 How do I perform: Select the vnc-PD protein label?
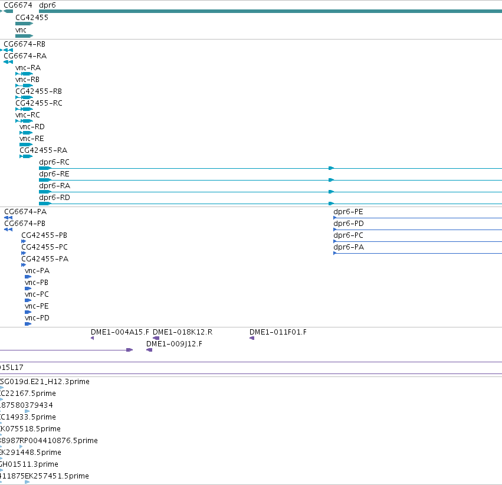click(x=37, y=318)
